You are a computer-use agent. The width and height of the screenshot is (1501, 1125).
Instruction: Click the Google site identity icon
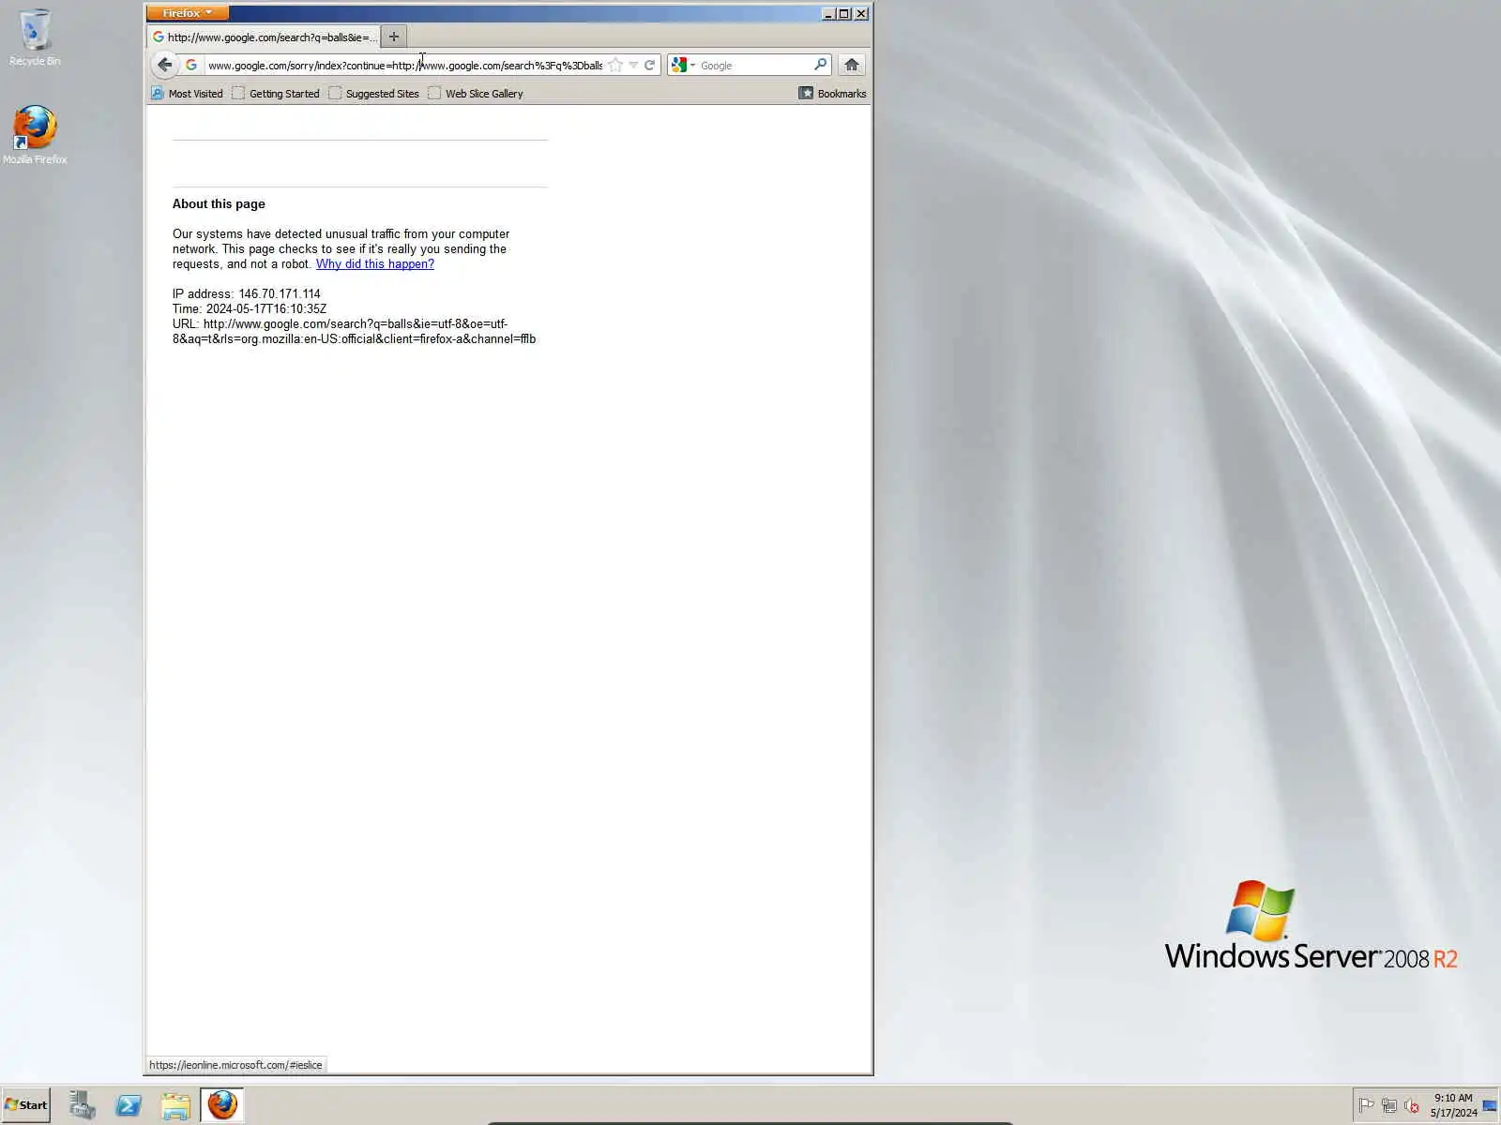tap(191, 65)
